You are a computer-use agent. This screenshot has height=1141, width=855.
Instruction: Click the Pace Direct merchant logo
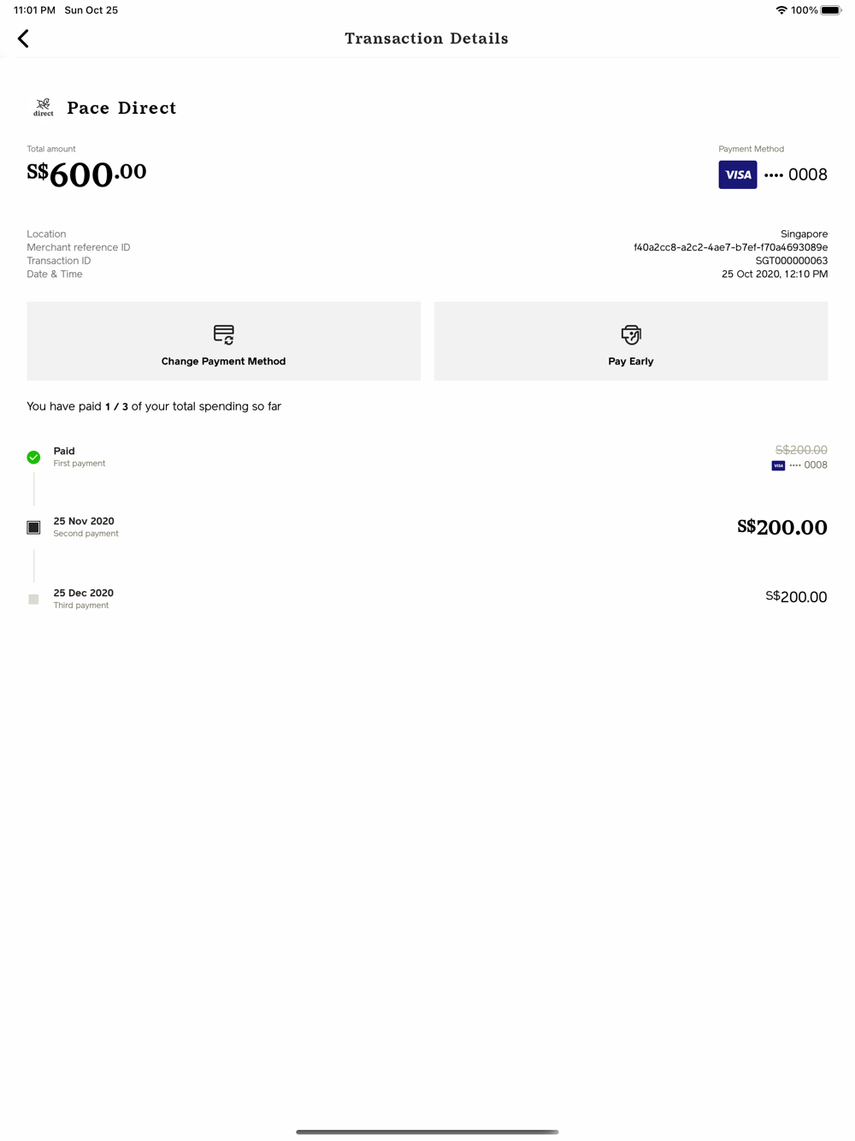point(44,108)
